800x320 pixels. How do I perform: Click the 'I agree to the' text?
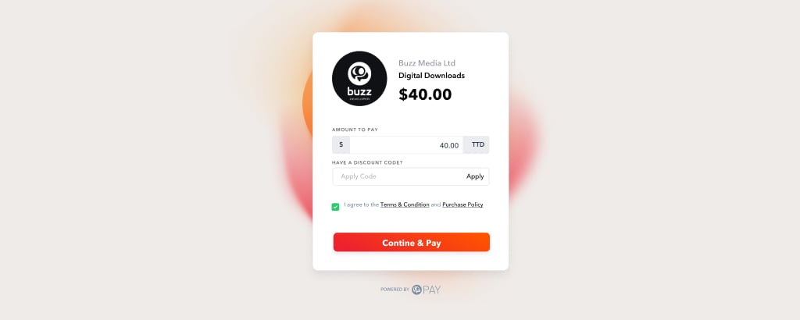click(361, 204)
